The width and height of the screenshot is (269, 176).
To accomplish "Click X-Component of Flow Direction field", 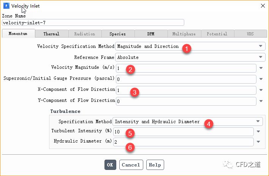I will [x=186, y=90].
